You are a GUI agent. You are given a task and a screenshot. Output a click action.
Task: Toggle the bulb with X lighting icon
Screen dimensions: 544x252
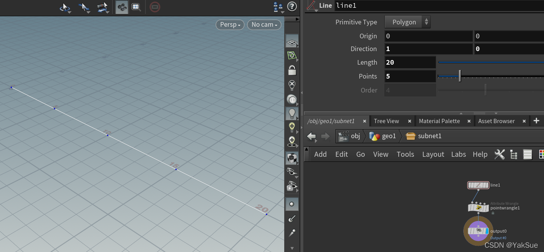(x=292, y=85)
